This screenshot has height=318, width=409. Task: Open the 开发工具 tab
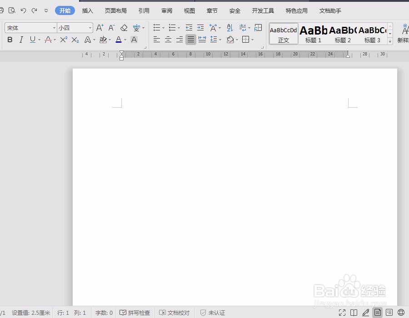(x=263, y=11)
